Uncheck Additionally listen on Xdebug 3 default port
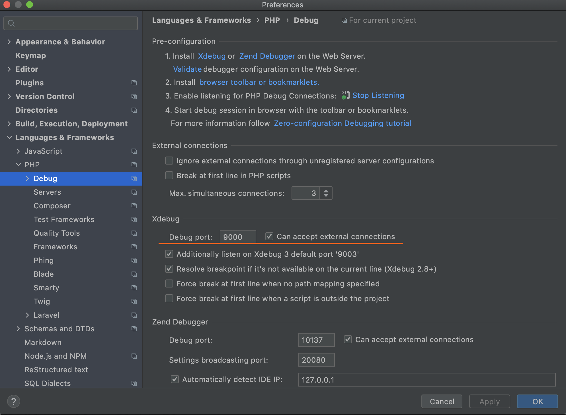The width and height of the screenshot is (566, 415). tap(169, 254)
